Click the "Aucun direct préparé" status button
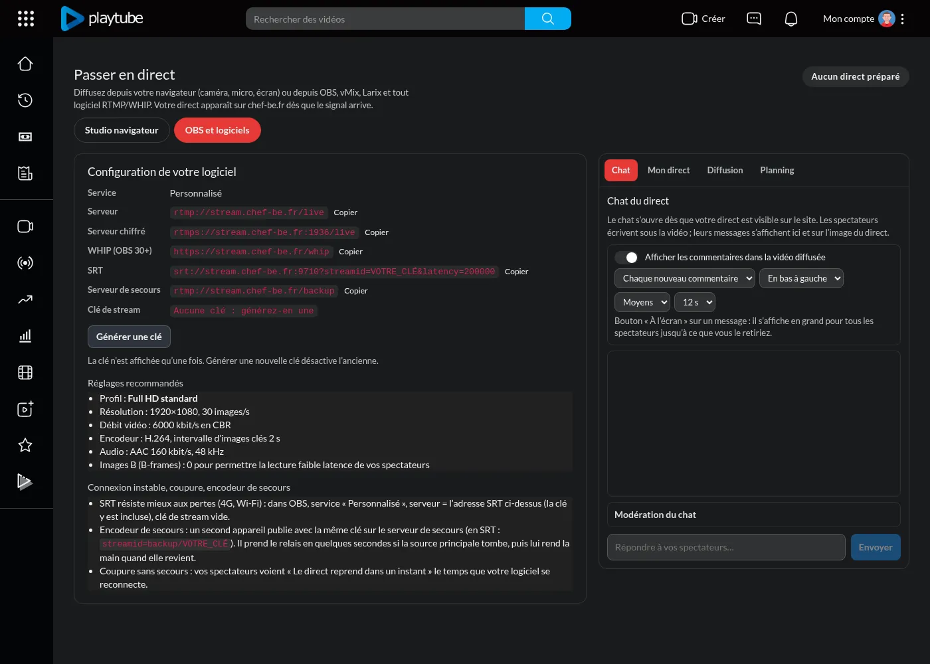 tap(856, 76)
